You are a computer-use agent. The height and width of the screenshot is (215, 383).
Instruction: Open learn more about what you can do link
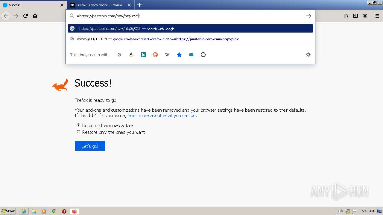tap(162, 116)
